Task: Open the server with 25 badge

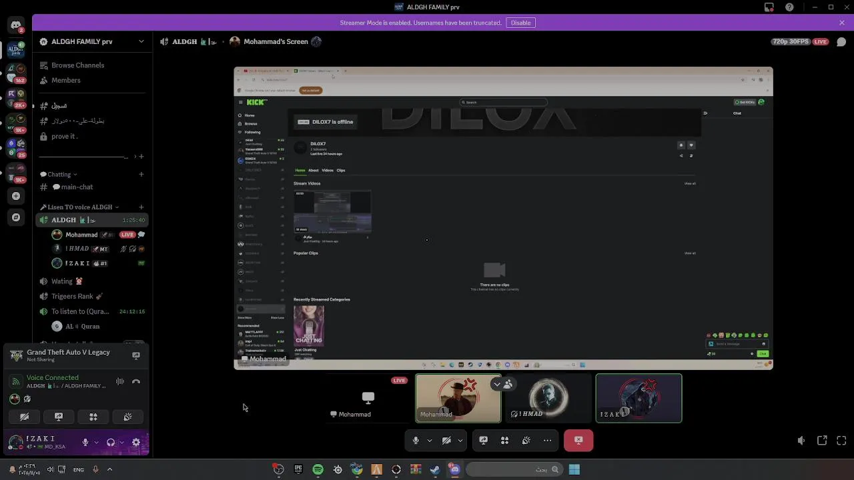Action: click(16, 147)
